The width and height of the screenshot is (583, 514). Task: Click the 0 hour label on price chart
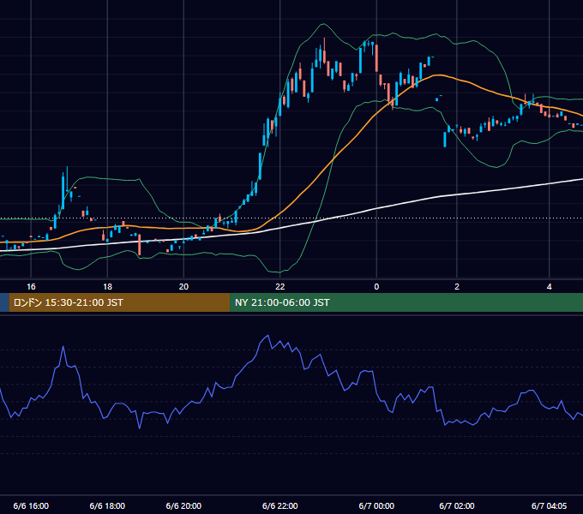coord(376,287)
